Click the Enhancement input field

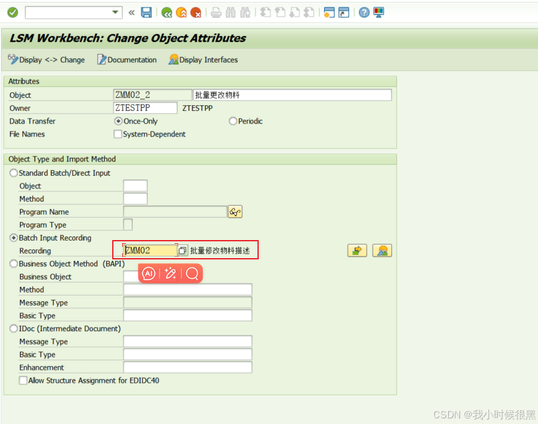point(188,367)
